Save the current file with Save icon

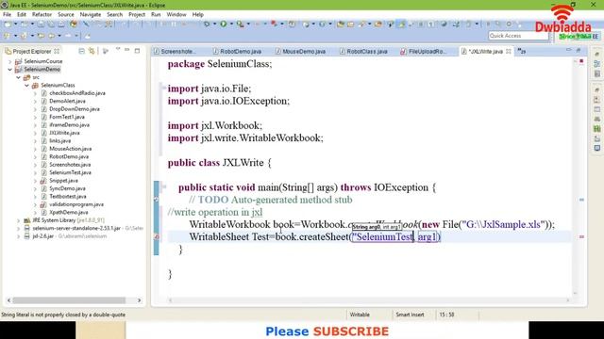coord(41,24)
